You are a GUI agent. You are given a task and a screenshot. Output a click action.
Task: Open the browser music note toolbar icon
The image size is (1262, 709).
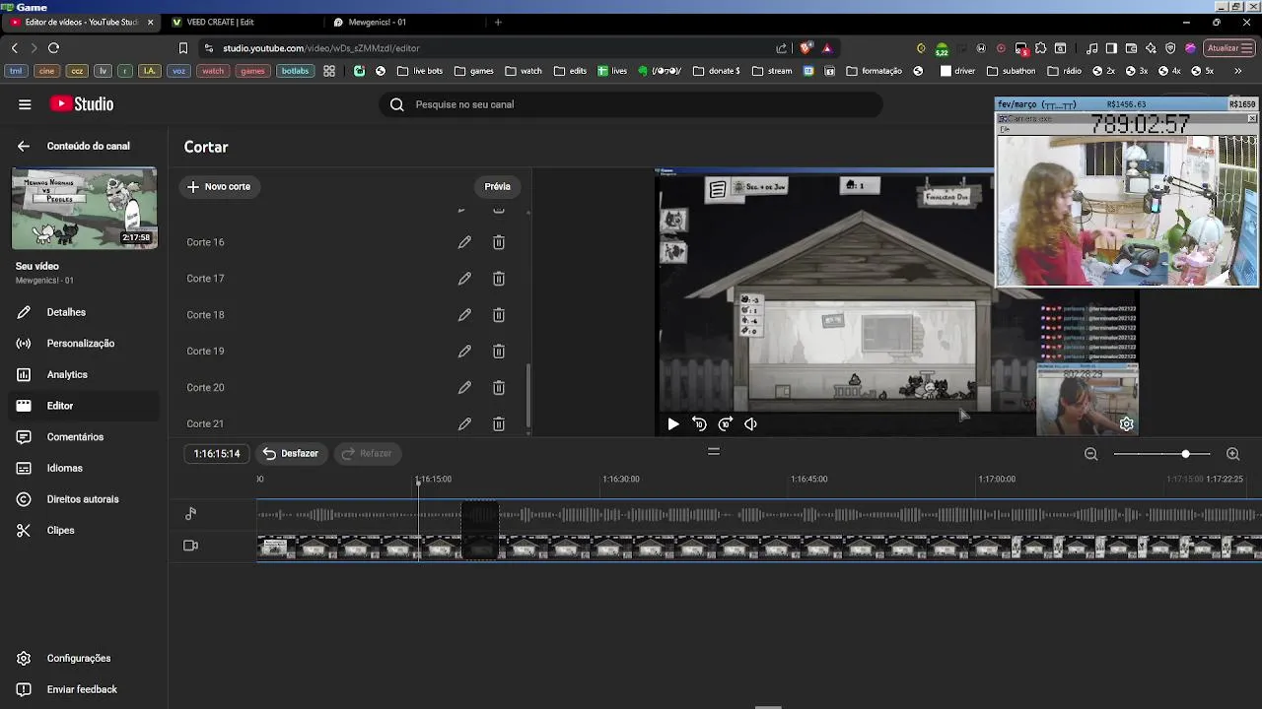[1091, 48]
